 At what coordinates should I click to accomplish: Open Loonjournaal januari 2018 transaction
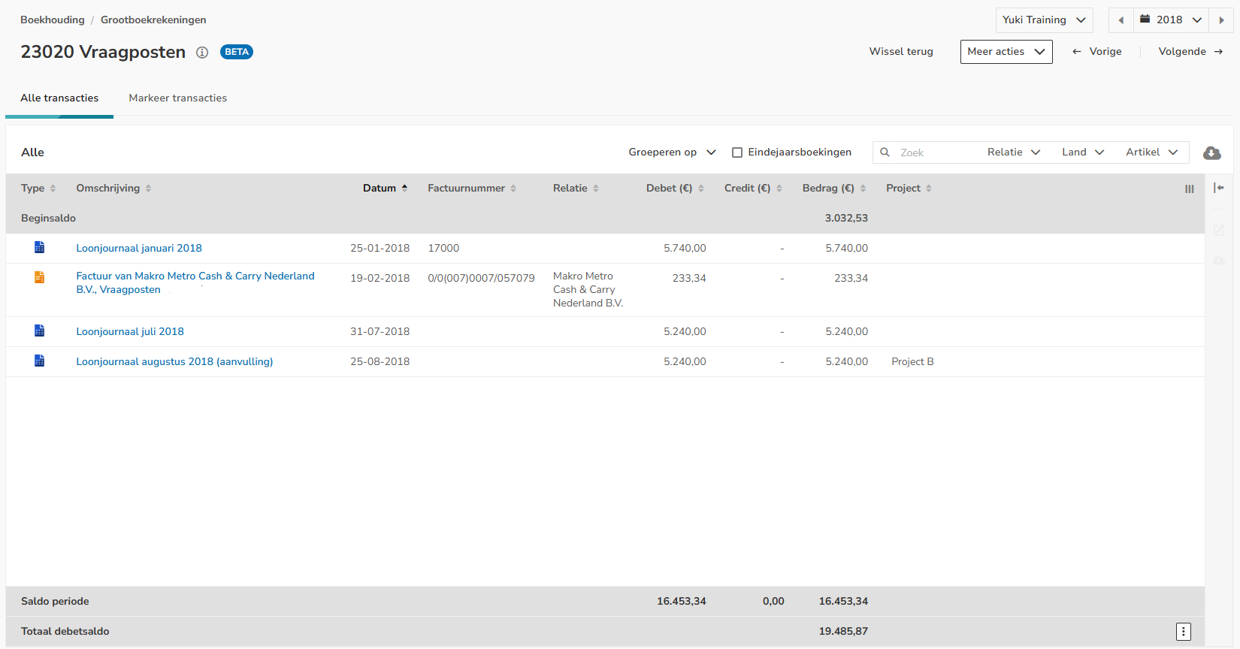(139, 249)
